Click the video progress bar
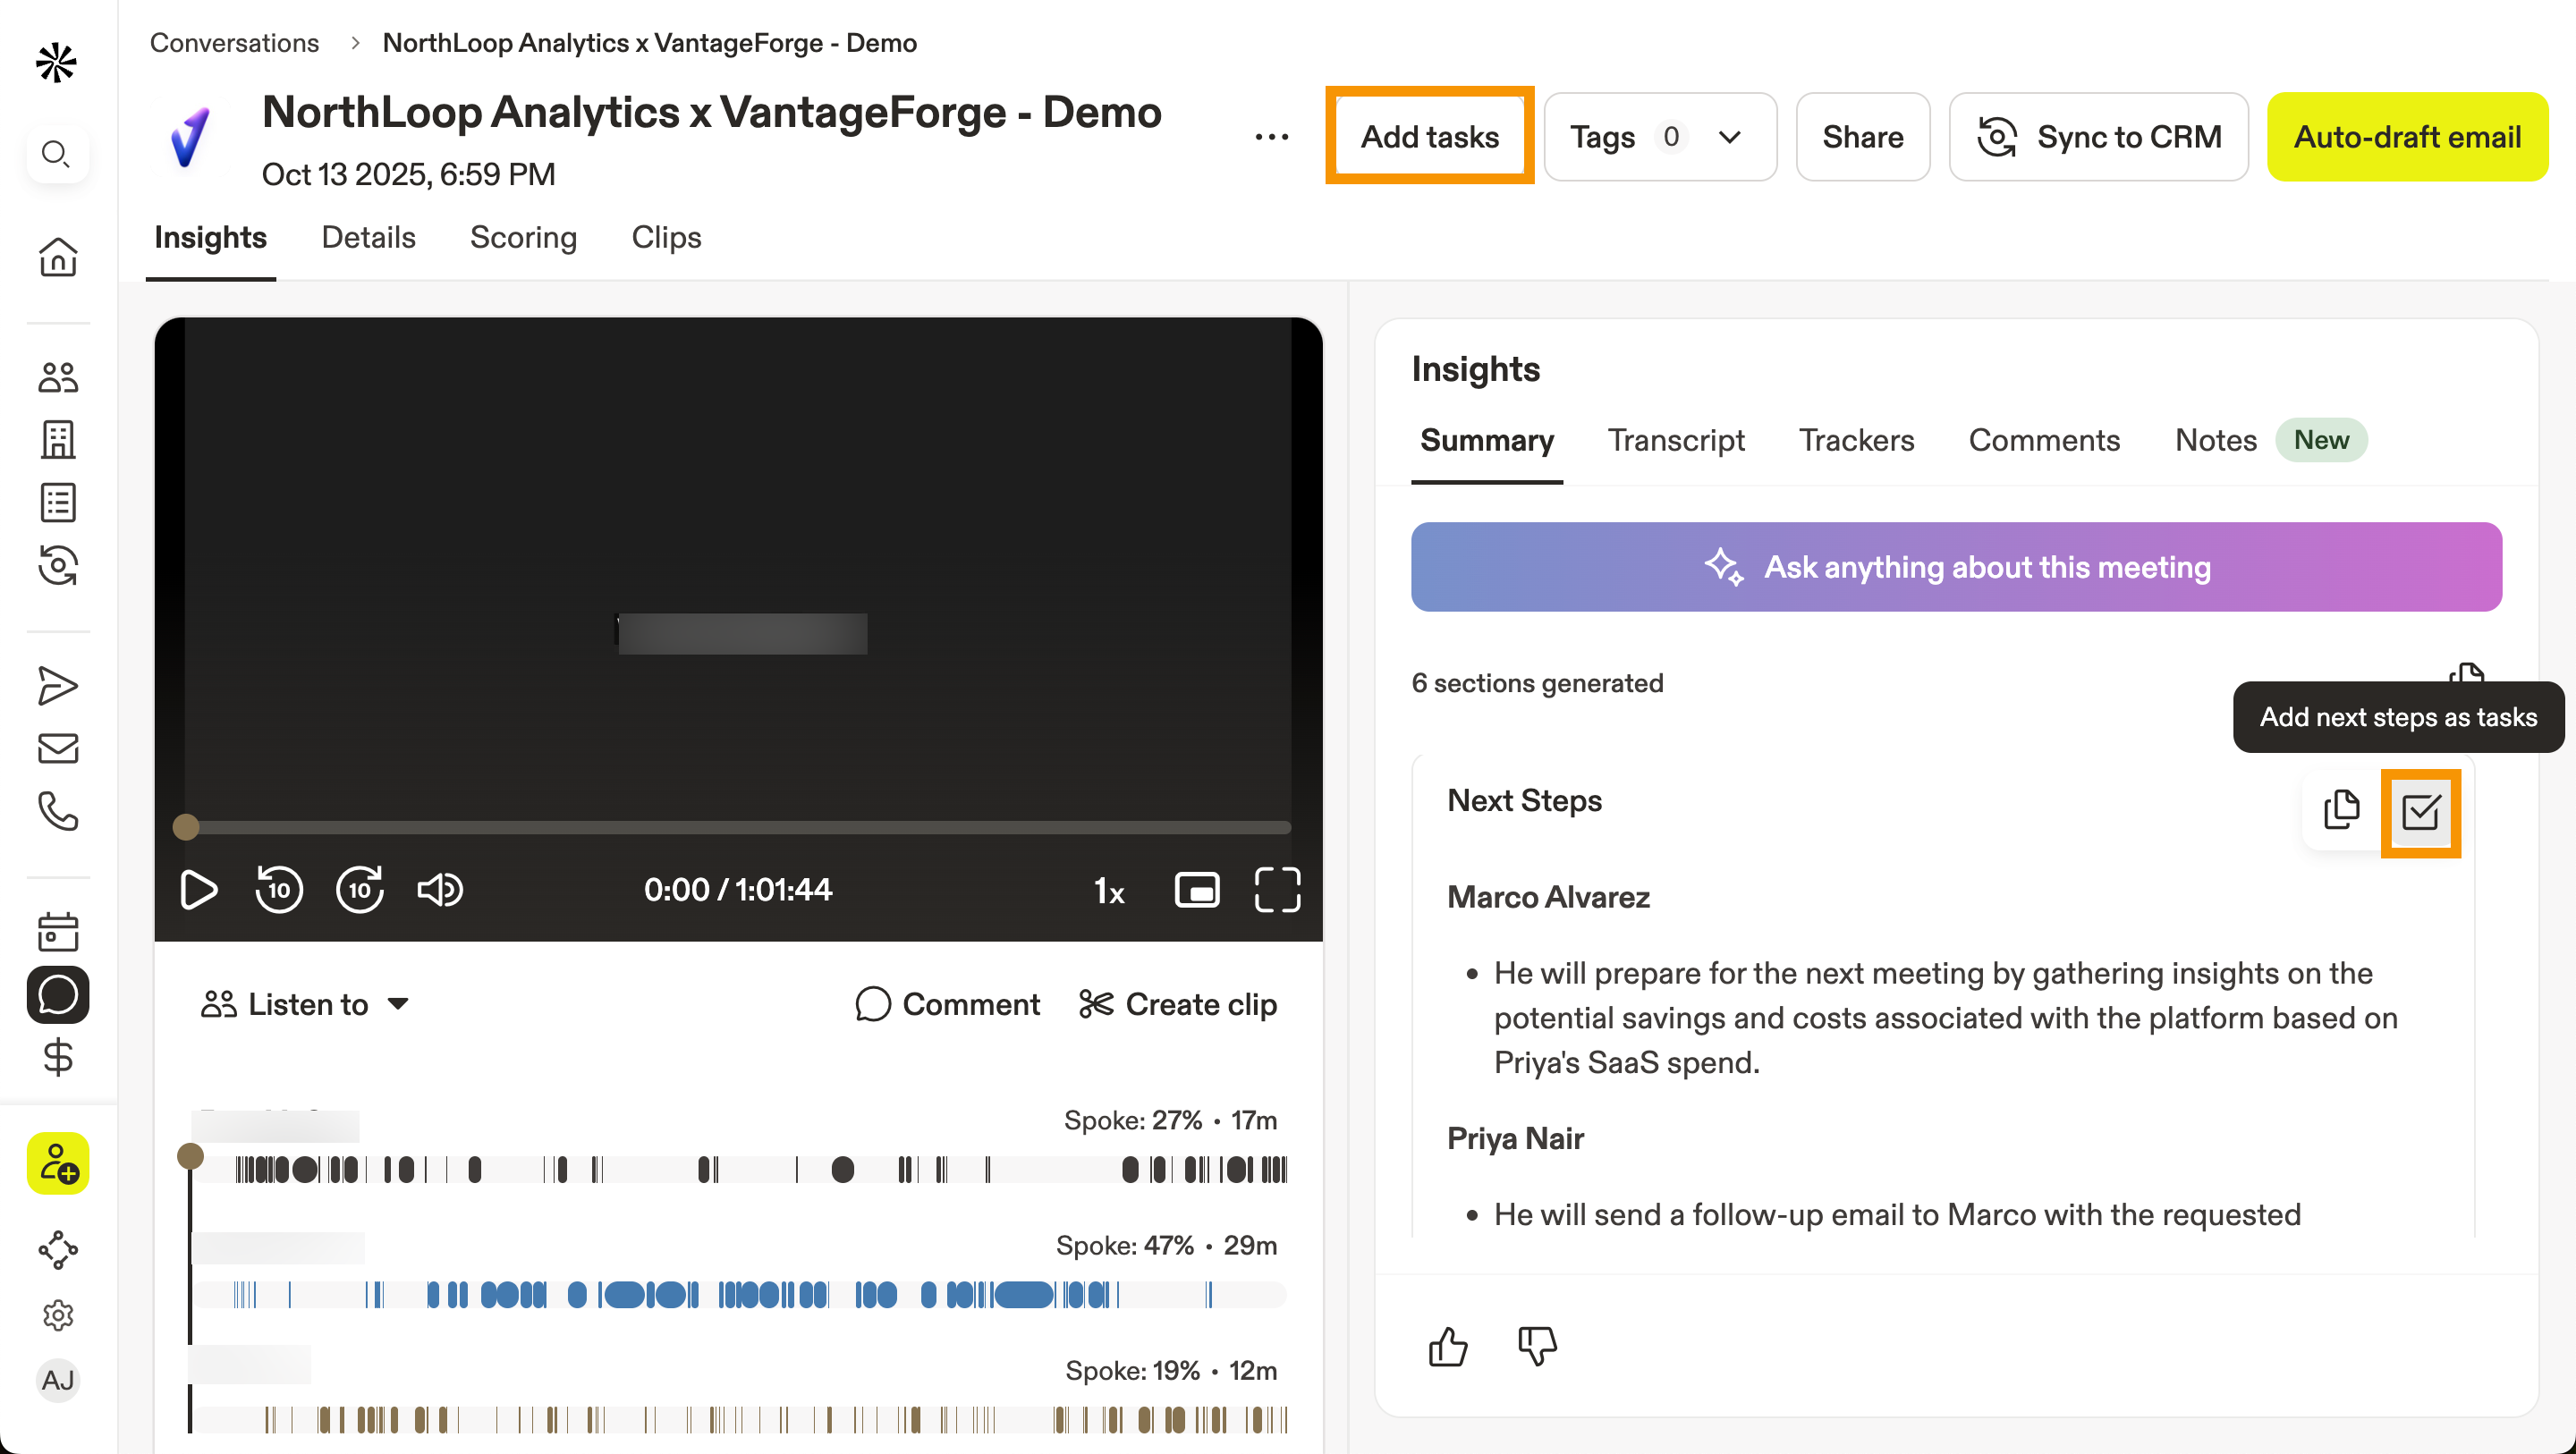Viewport: 2576px width, 1454px height. [x=740, y=827]
